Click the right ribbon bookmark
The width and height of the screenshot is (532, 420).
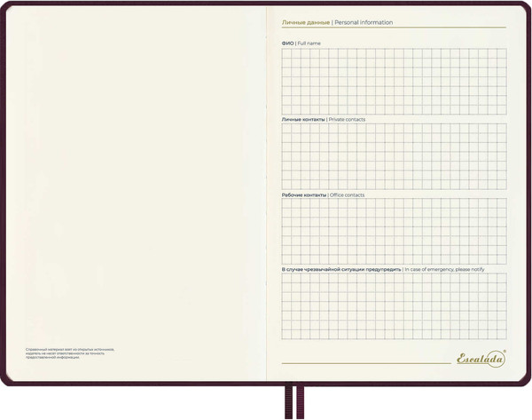point(300,401)
